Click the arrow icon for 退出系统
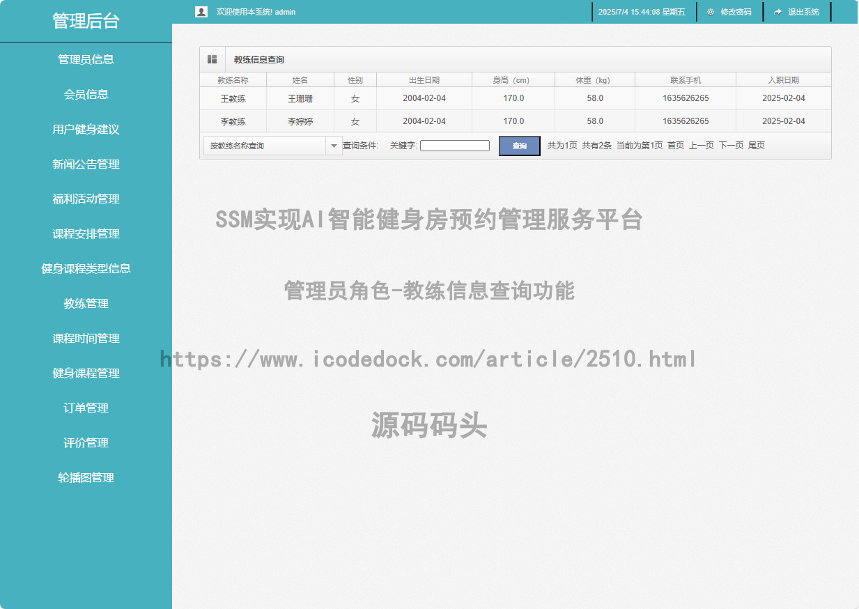 [x=777, y=12]
